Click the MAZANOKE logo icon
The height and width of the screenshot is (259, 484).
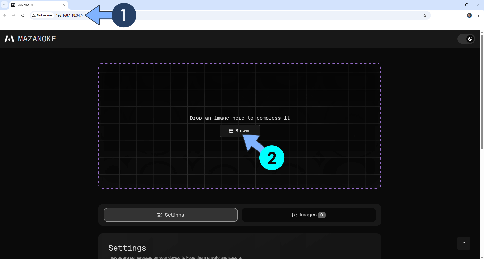[x=9, y=39]
